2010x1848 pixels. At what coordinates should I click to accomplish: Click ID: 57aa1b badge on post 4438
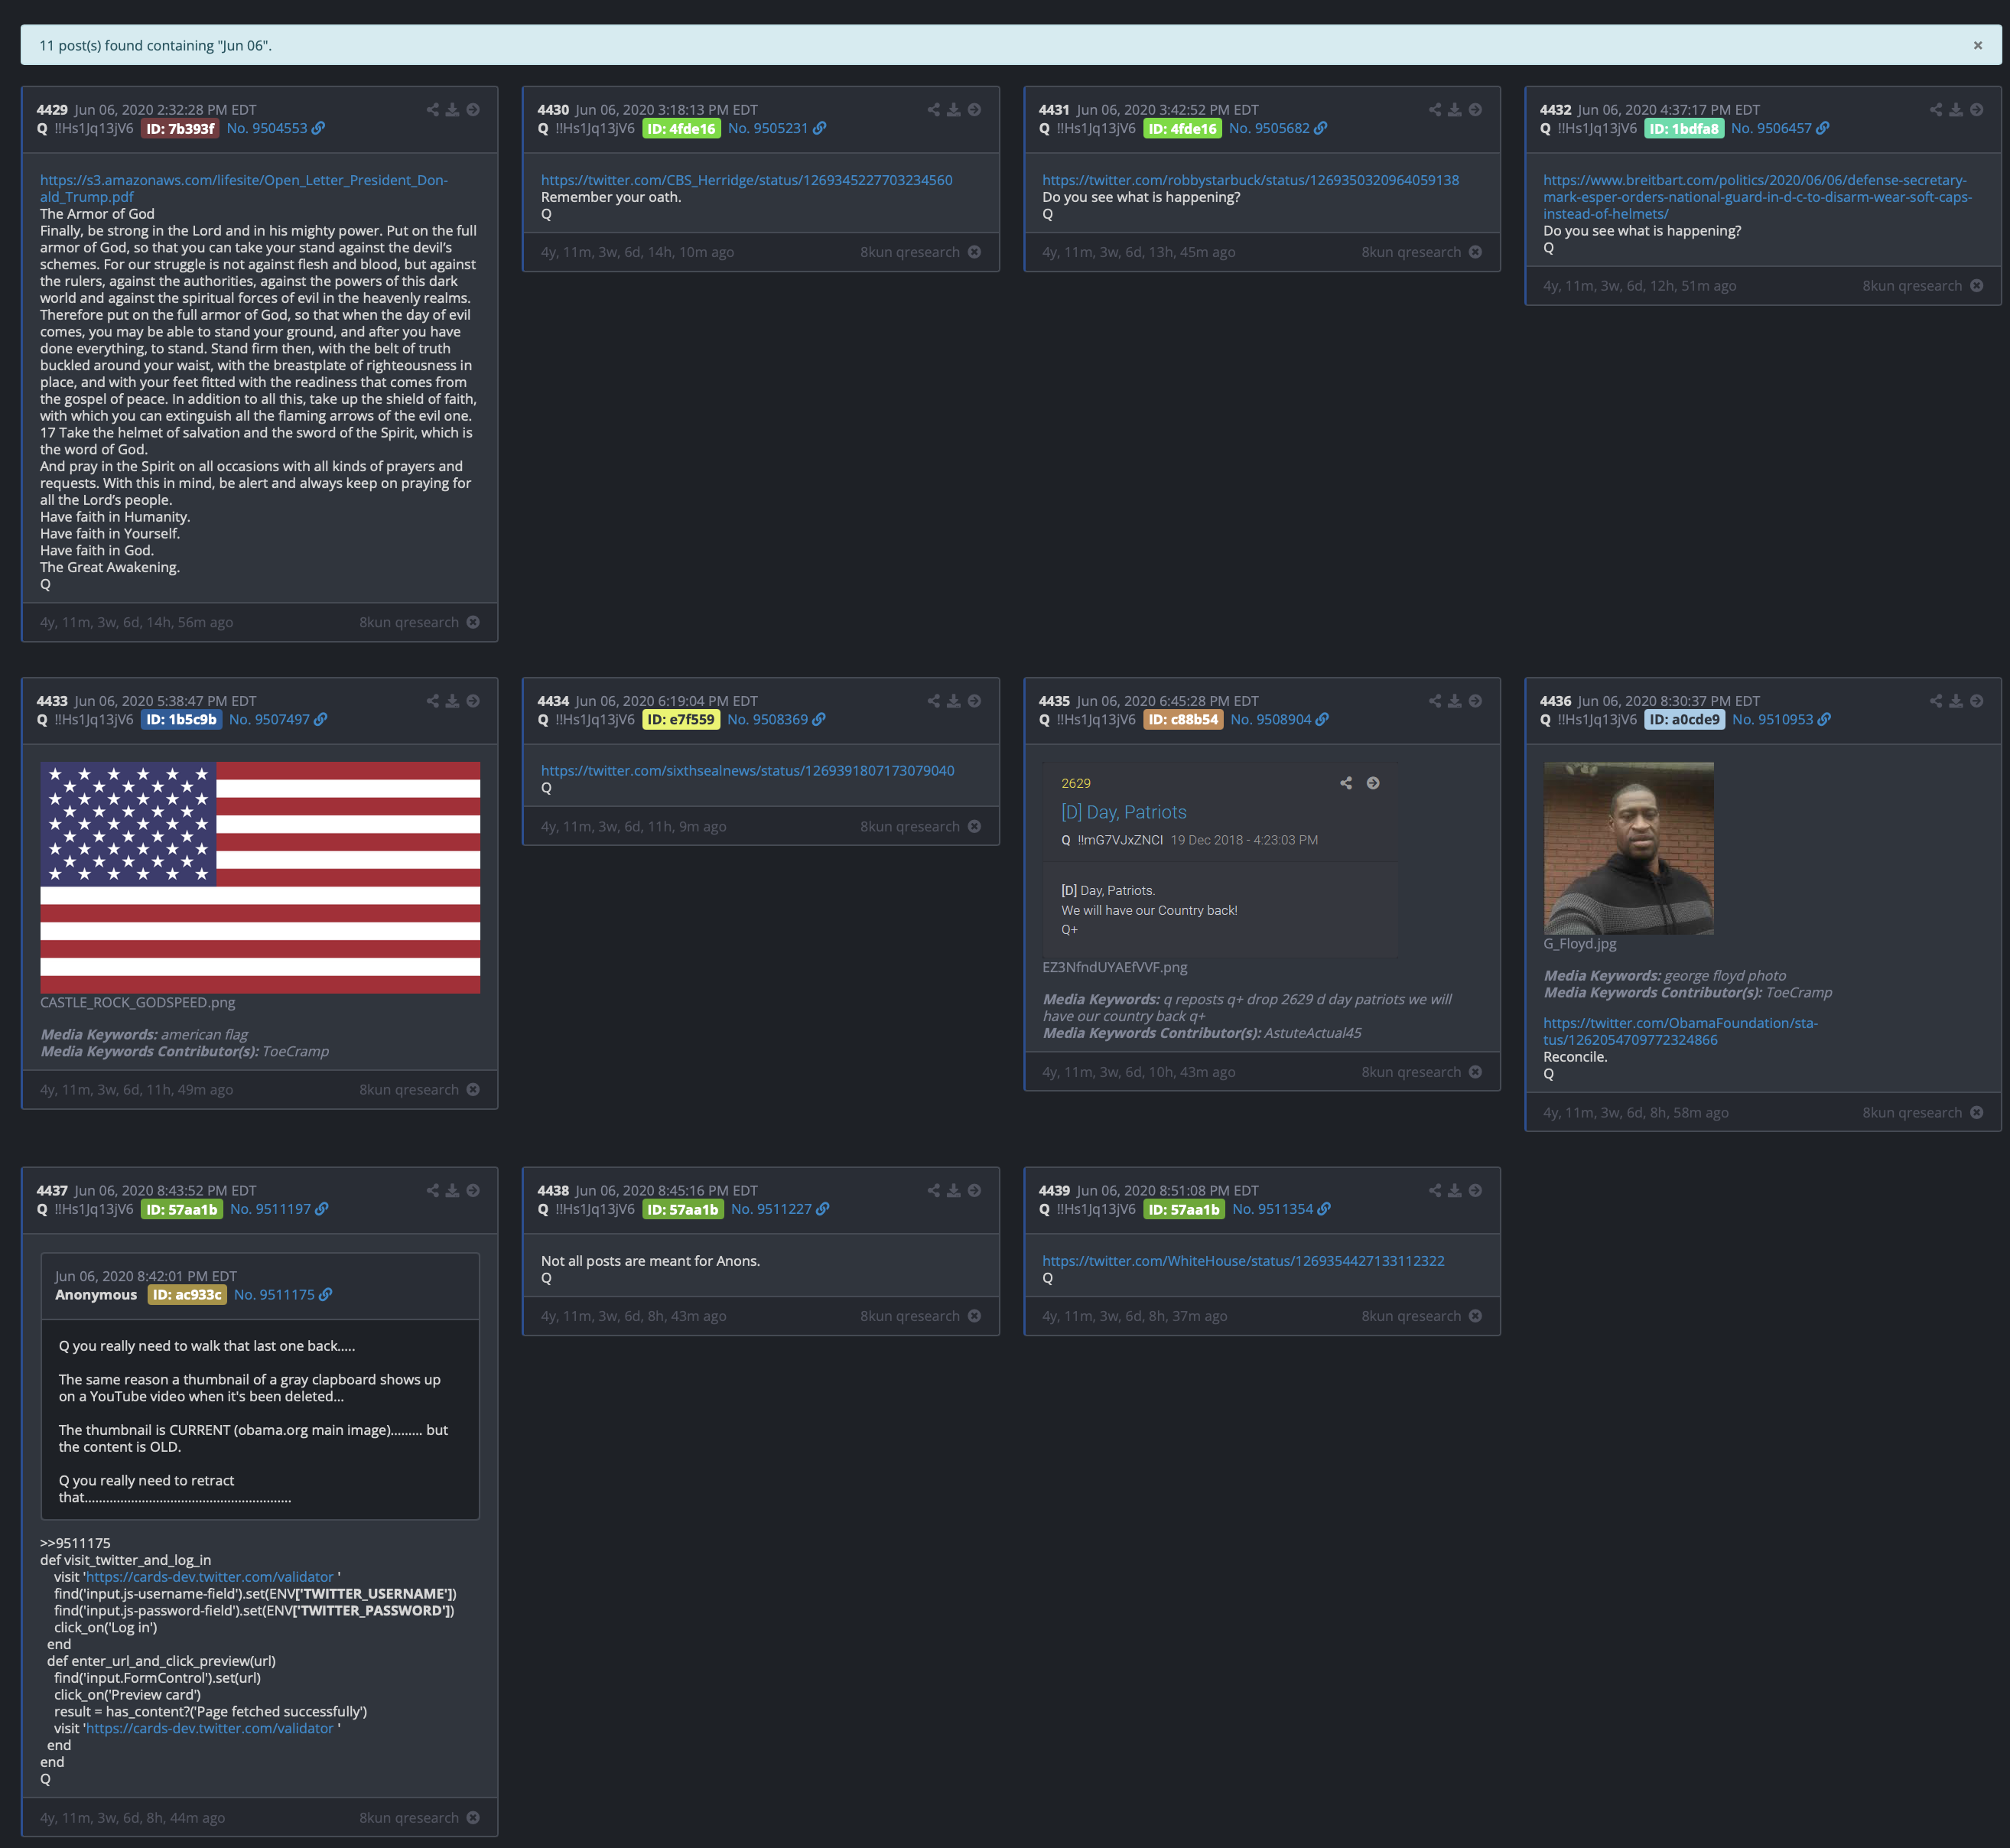click(x=683, y=1209)
